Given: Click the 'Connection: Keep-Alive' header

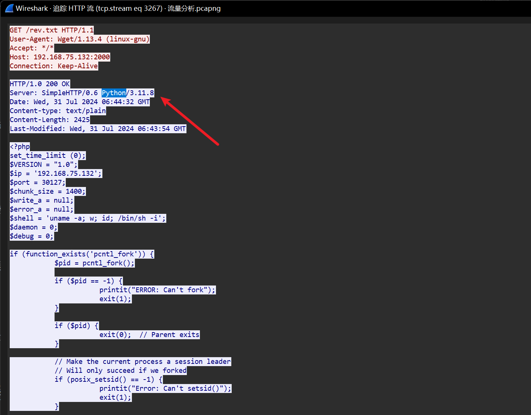Looking at the screenshot, I should click(x=54, y=66).
